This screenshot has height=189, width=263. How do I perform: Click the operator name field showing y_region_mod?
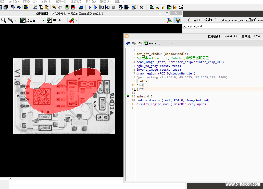pyautogui.click(x=223, y=26)
